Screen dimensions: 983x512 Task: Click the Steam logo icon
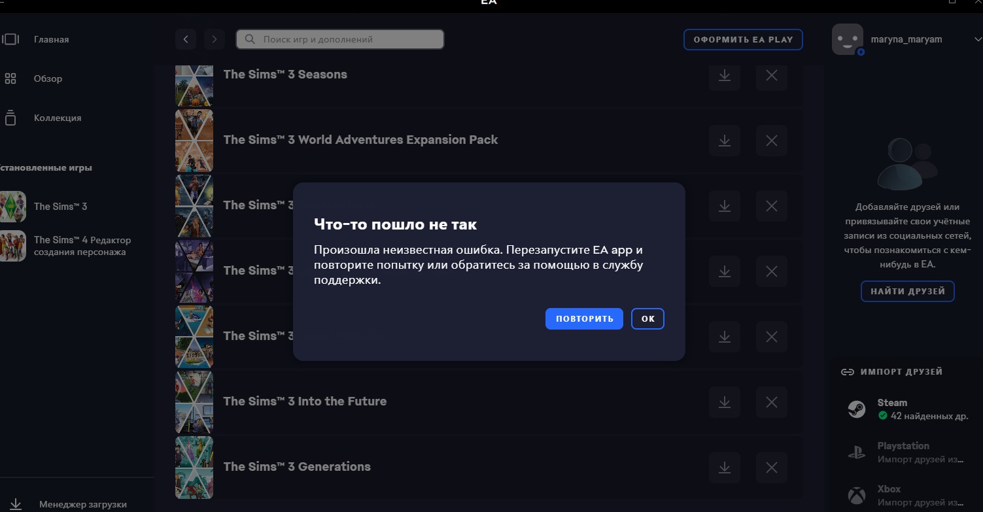(856, 409)
